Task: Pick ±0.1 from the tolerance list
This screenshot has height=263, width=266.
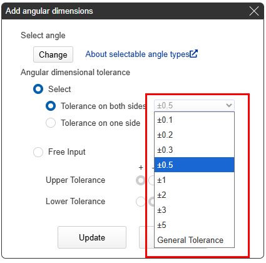Action: click(194, 120)
